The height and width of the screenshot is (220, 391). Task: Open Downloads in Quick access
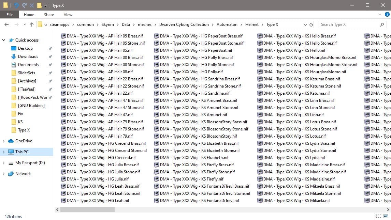click(x=28, y=57)
